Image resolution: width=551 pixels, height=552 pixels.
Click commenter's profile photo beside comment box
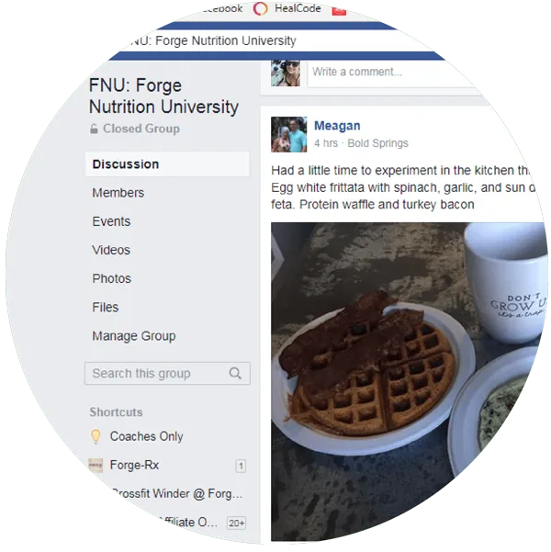pos(286,73)
